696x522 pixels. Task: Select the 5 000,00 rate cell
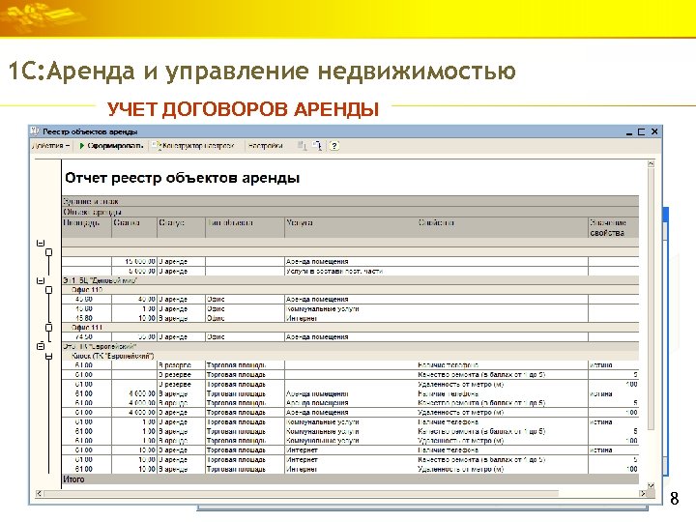[x=134, y=271]
